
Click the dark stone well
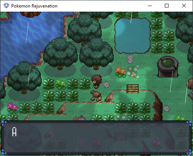pyautogui.click(x=167, y=67)
